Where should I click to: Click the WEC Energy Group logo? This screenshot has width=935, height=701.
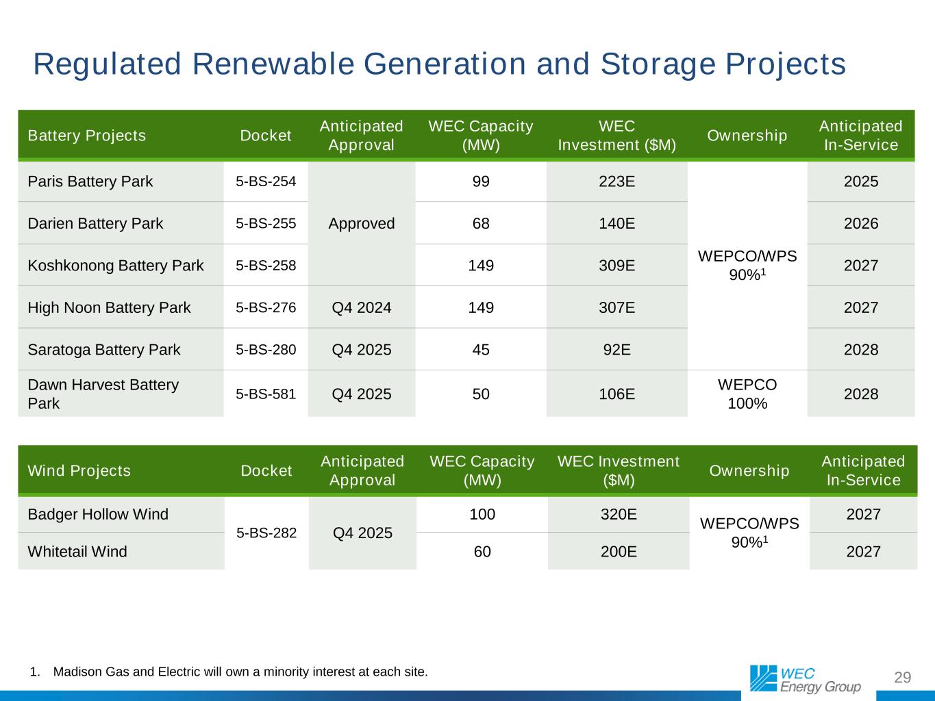pyautogui.click(x=805, y=678)
